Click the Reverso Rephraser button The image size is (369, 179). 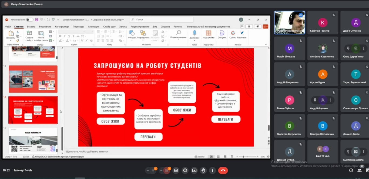point(242,34)
